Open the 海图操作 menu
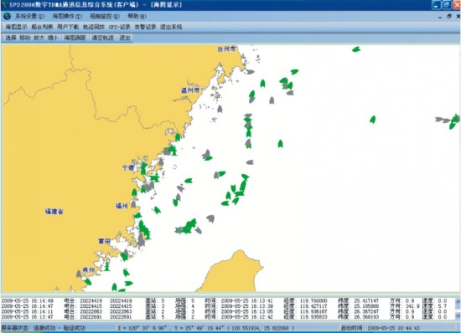 tap(67, 16)
